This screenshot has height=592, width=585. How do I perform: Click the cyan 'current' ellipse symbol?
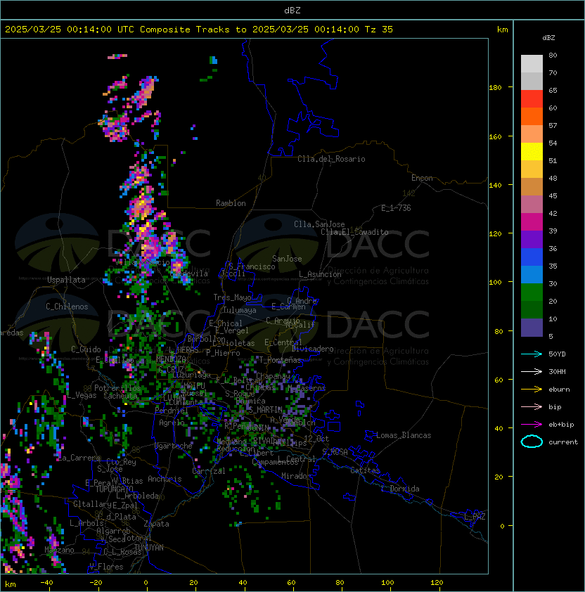tap(532, 442)
